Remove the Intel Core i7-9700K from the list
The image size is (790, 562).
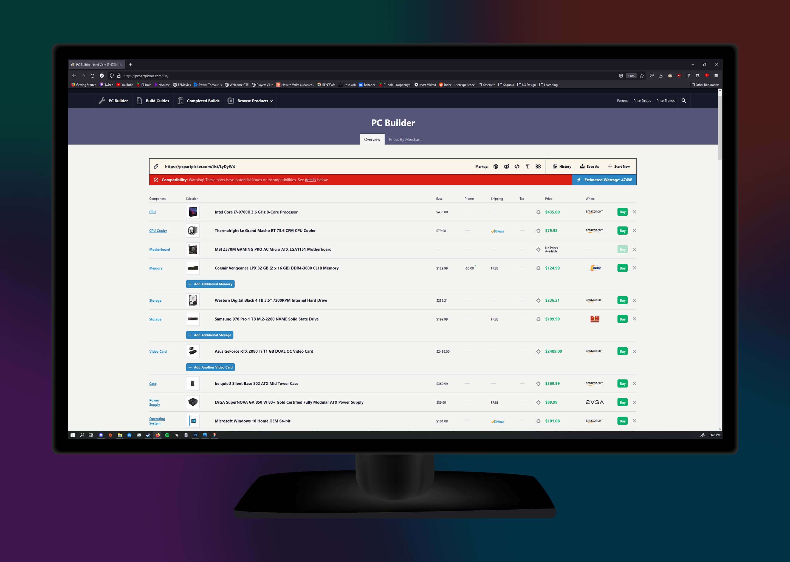tap(634, 212)
